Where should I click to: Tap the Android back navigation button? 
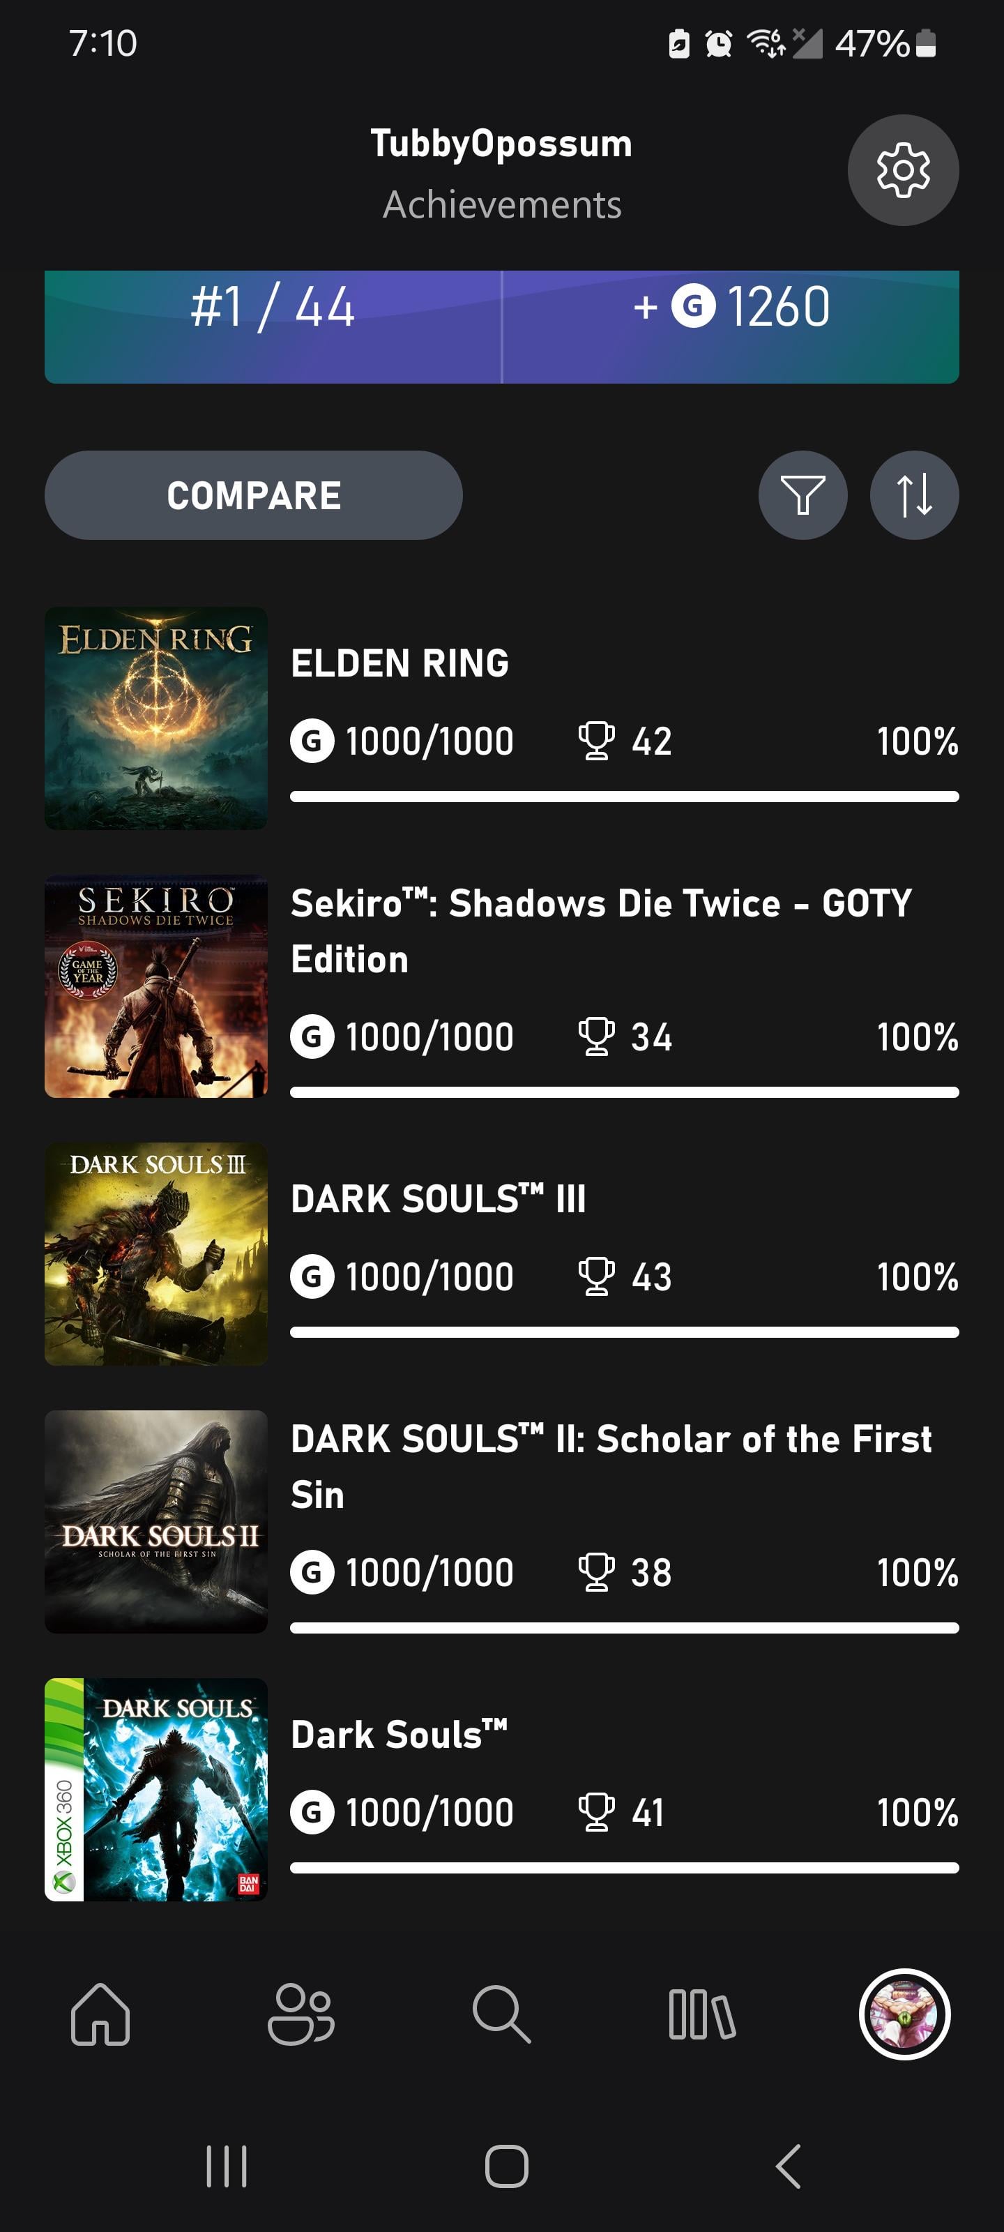pos(789,2166)
